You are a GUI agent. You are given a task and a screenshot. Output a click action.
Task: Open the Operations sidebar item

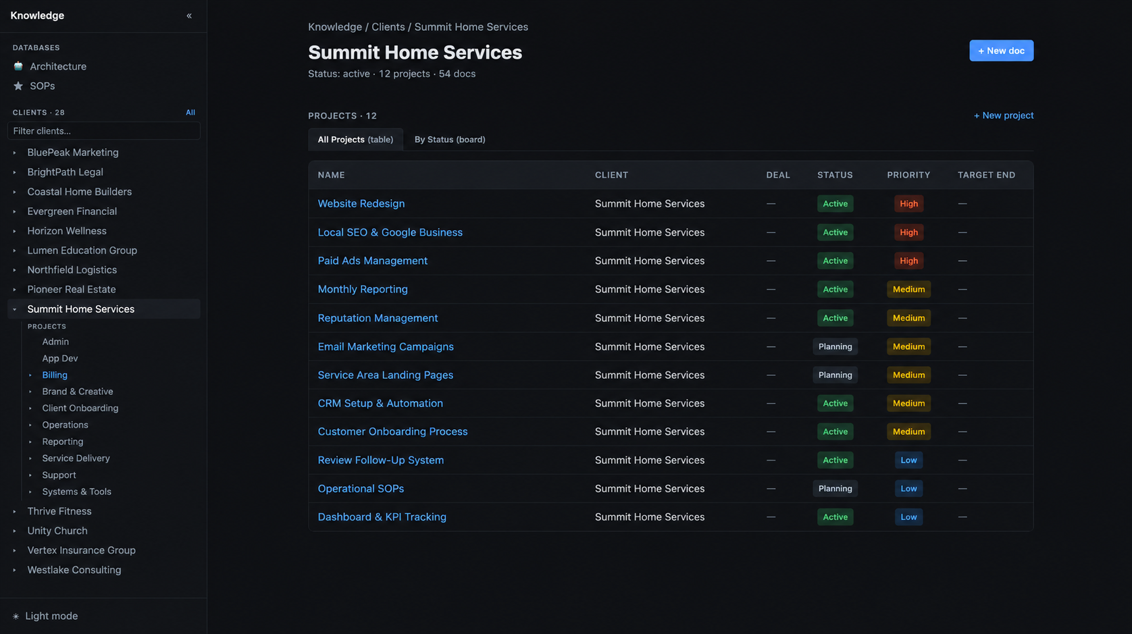point(65,425)
